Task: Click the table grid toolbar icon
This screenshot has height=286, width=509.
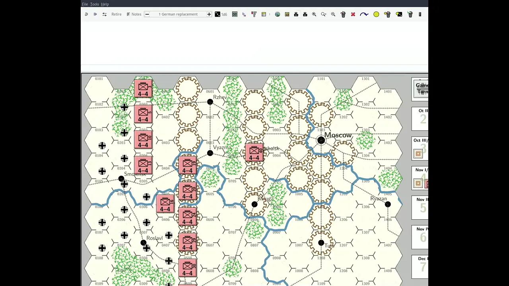Action: 264,14
